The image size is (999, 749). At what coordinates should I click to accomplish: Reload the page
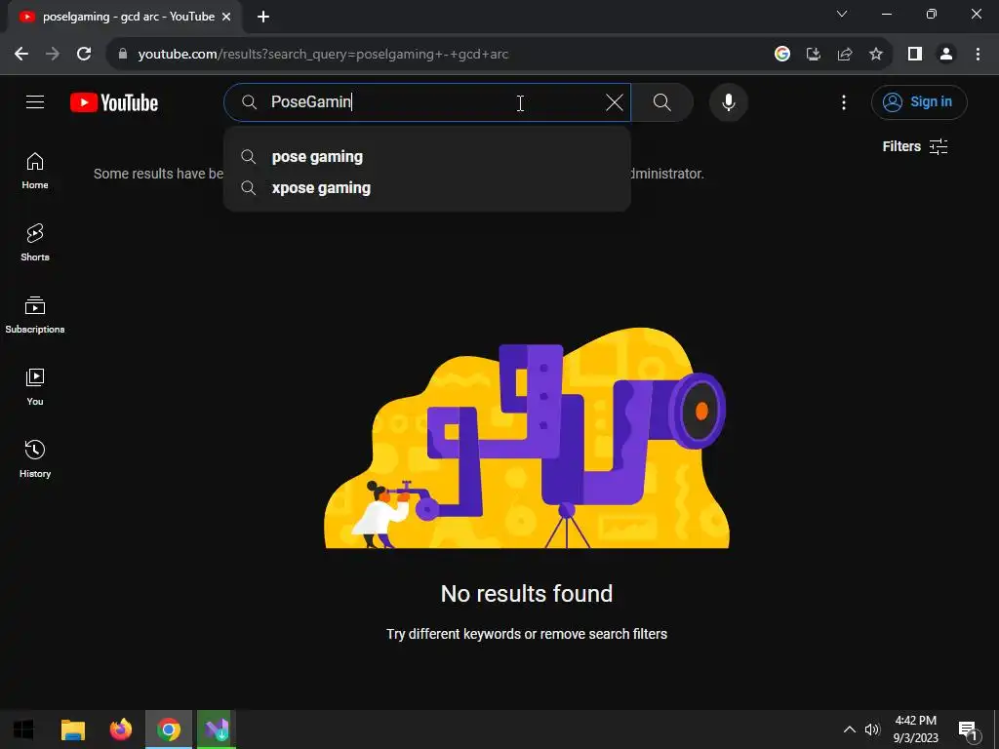[84, 55]
